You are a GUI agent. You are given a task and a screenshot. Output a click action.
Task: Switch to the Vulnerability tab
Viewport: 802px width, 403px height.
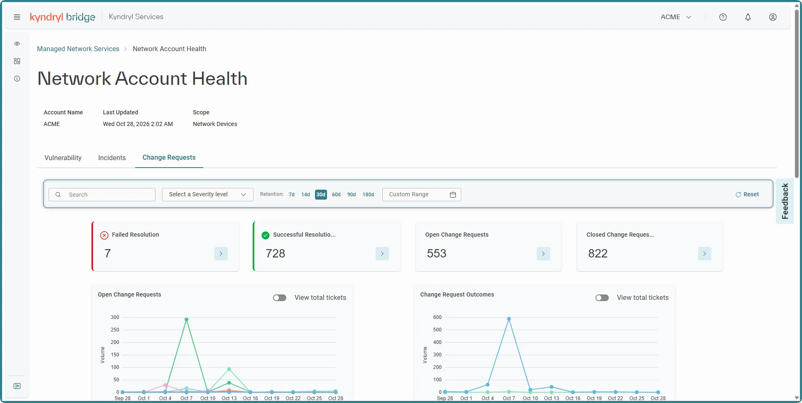pyautogui.click(x=63, y=158)
